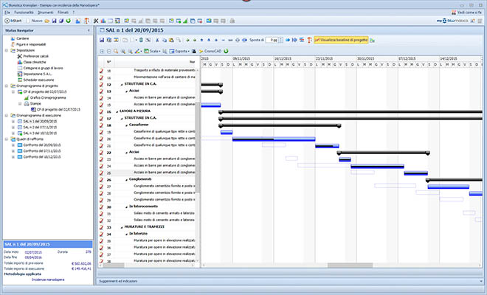Collapse the Cronoprogramma di esecuzione node
Image resolution: width=487 pixels, height=295 pixels.
7,116
